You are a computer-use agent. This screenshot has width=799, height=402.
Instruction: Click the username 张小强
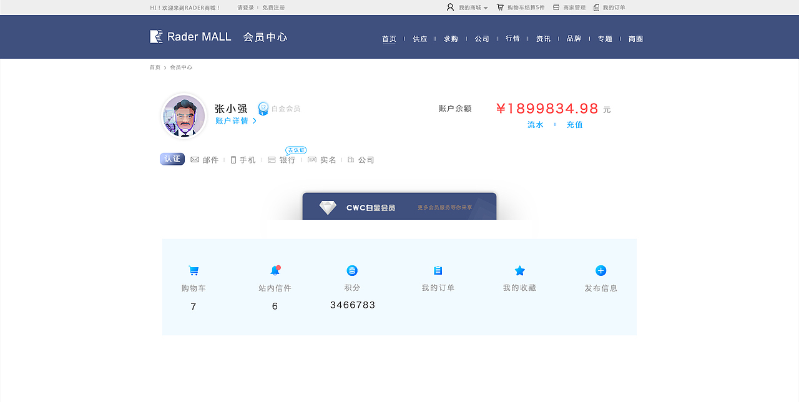pos(231,109)
